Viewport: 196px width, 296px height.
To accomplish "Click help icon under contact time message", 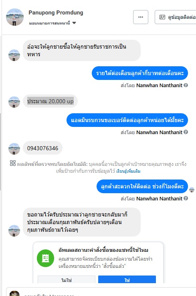I will click(186, 198).
